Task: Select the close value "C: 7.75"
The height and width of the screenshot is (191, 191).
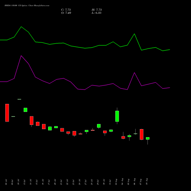Action: pyautogui.click(x=66, y=10)
